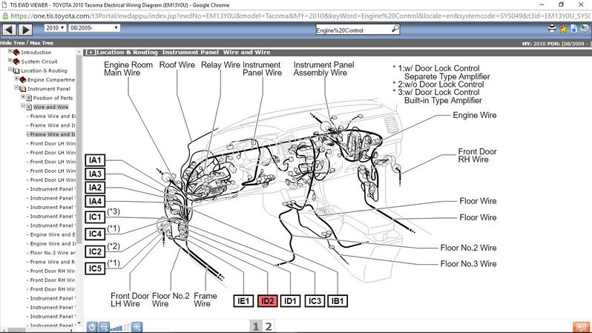Open the 08/2009- production date dropdown
This screenshot has width=592, height=333.
(94, 27)
